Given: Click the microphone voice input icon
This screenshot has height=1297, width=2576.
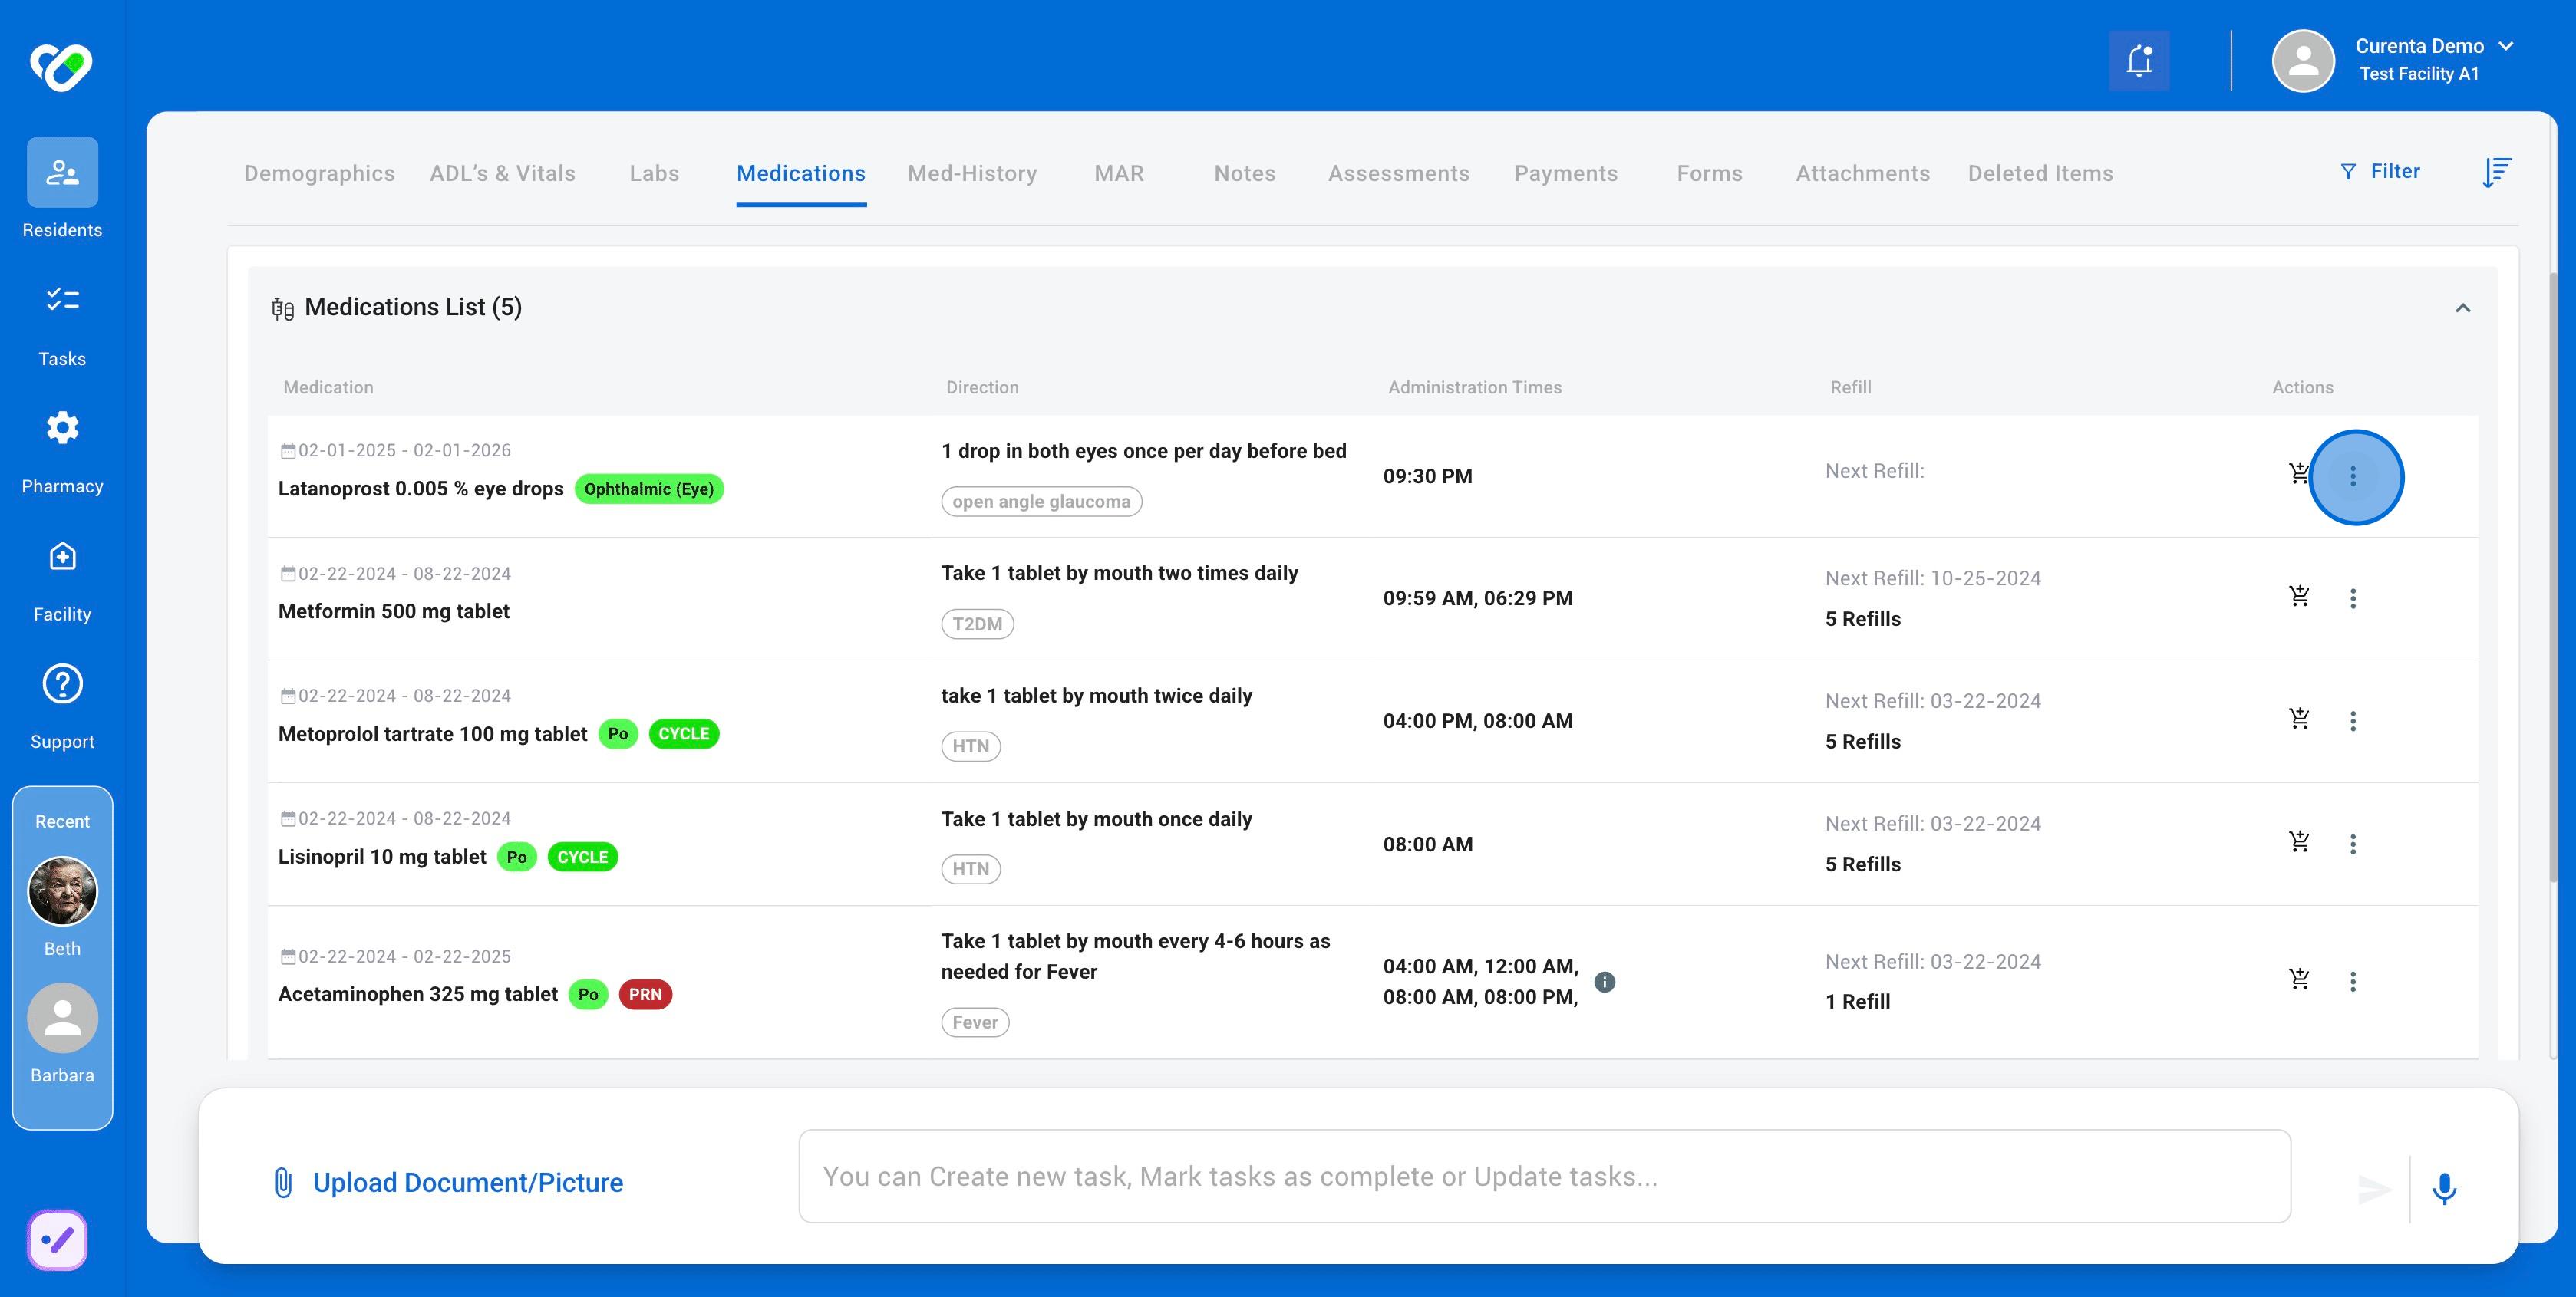Looking at the screenshot, I should point(2444,1189).
